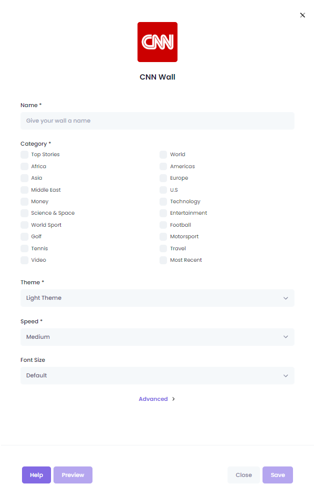Check the Top Stories category
The width and height of the screenshot is (316, 504).
click(24, 155)
